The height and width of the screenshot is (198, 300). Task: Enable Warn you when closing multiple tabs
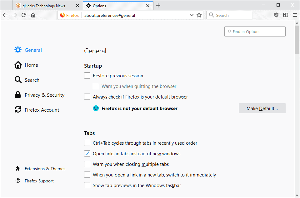87,164
